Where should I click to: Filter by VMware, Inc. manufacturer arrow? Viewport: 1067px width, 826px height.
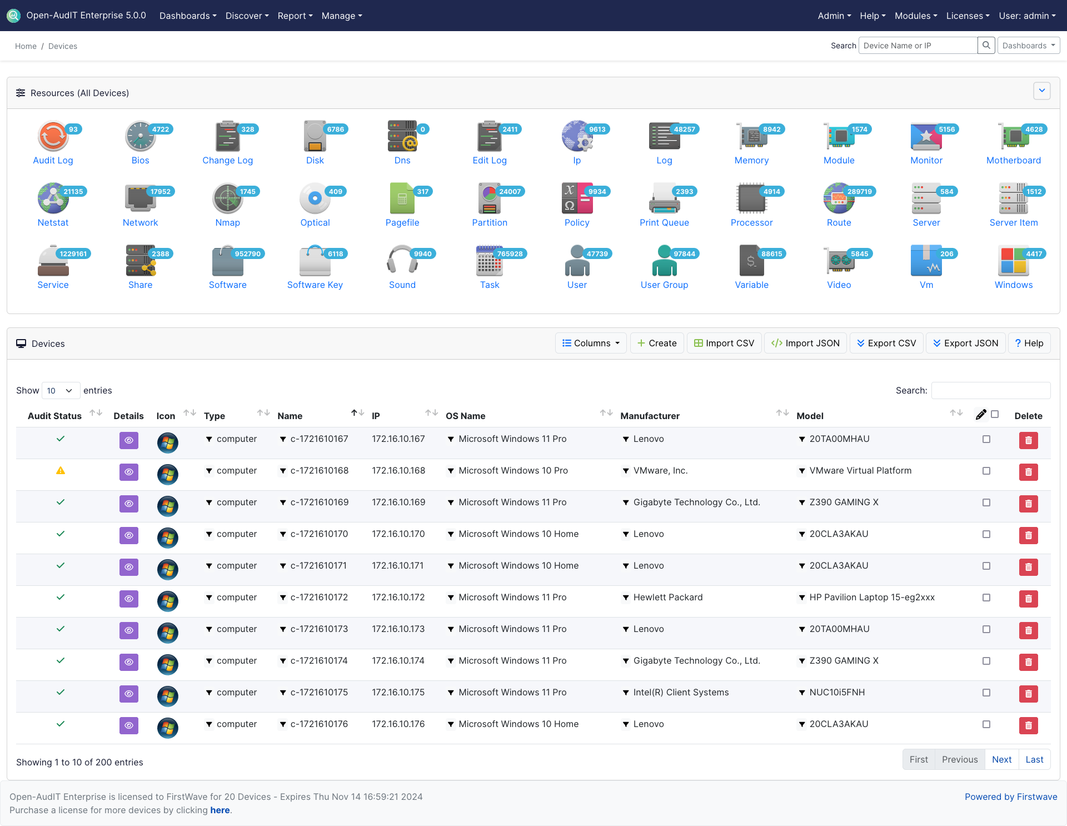626,471
